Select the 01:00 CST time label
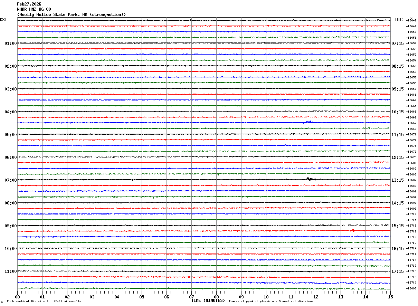418x306 pixels. click(x=11, y=44)
